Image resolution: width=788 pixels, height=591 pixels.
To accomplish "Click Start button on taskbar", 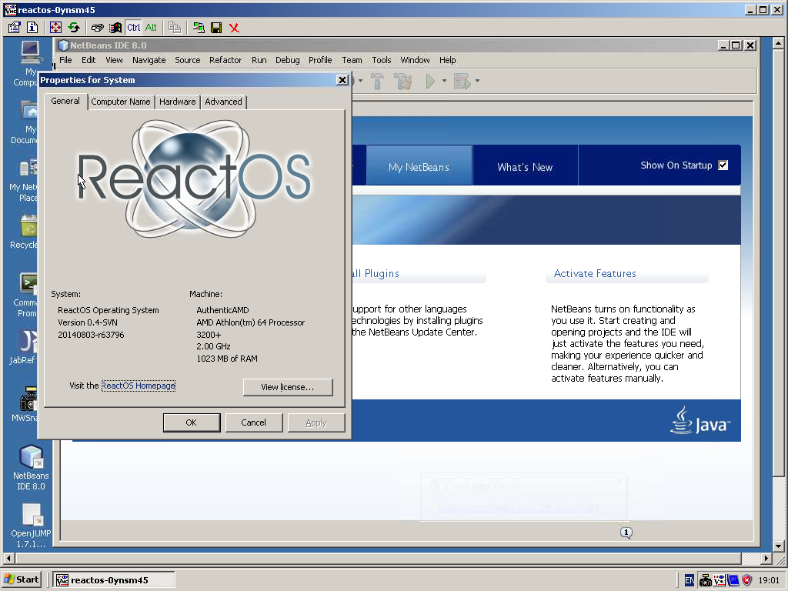I will pyautogui.click(x=22, y=579).
